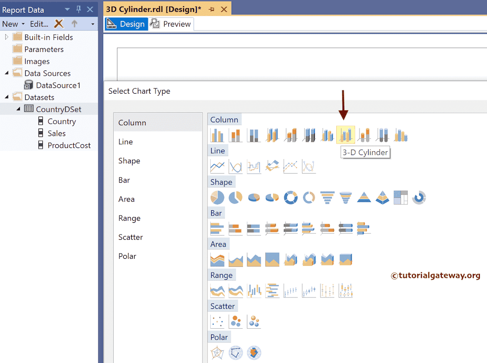The width and height of the screenshot is (487, 363).
Task: Choose the Tree Map chart icon
Action: (x=400, y=197)
